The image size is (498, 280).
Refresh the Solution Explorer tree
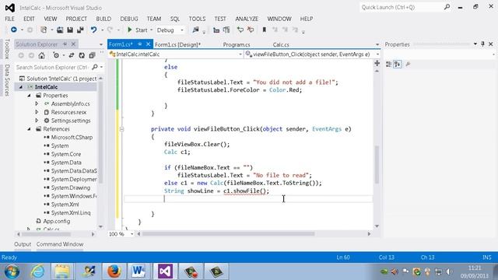coord(82,55)
